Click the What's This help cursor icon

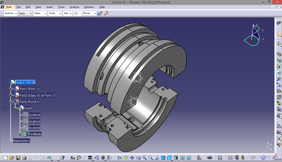click(x=62, y=158)
